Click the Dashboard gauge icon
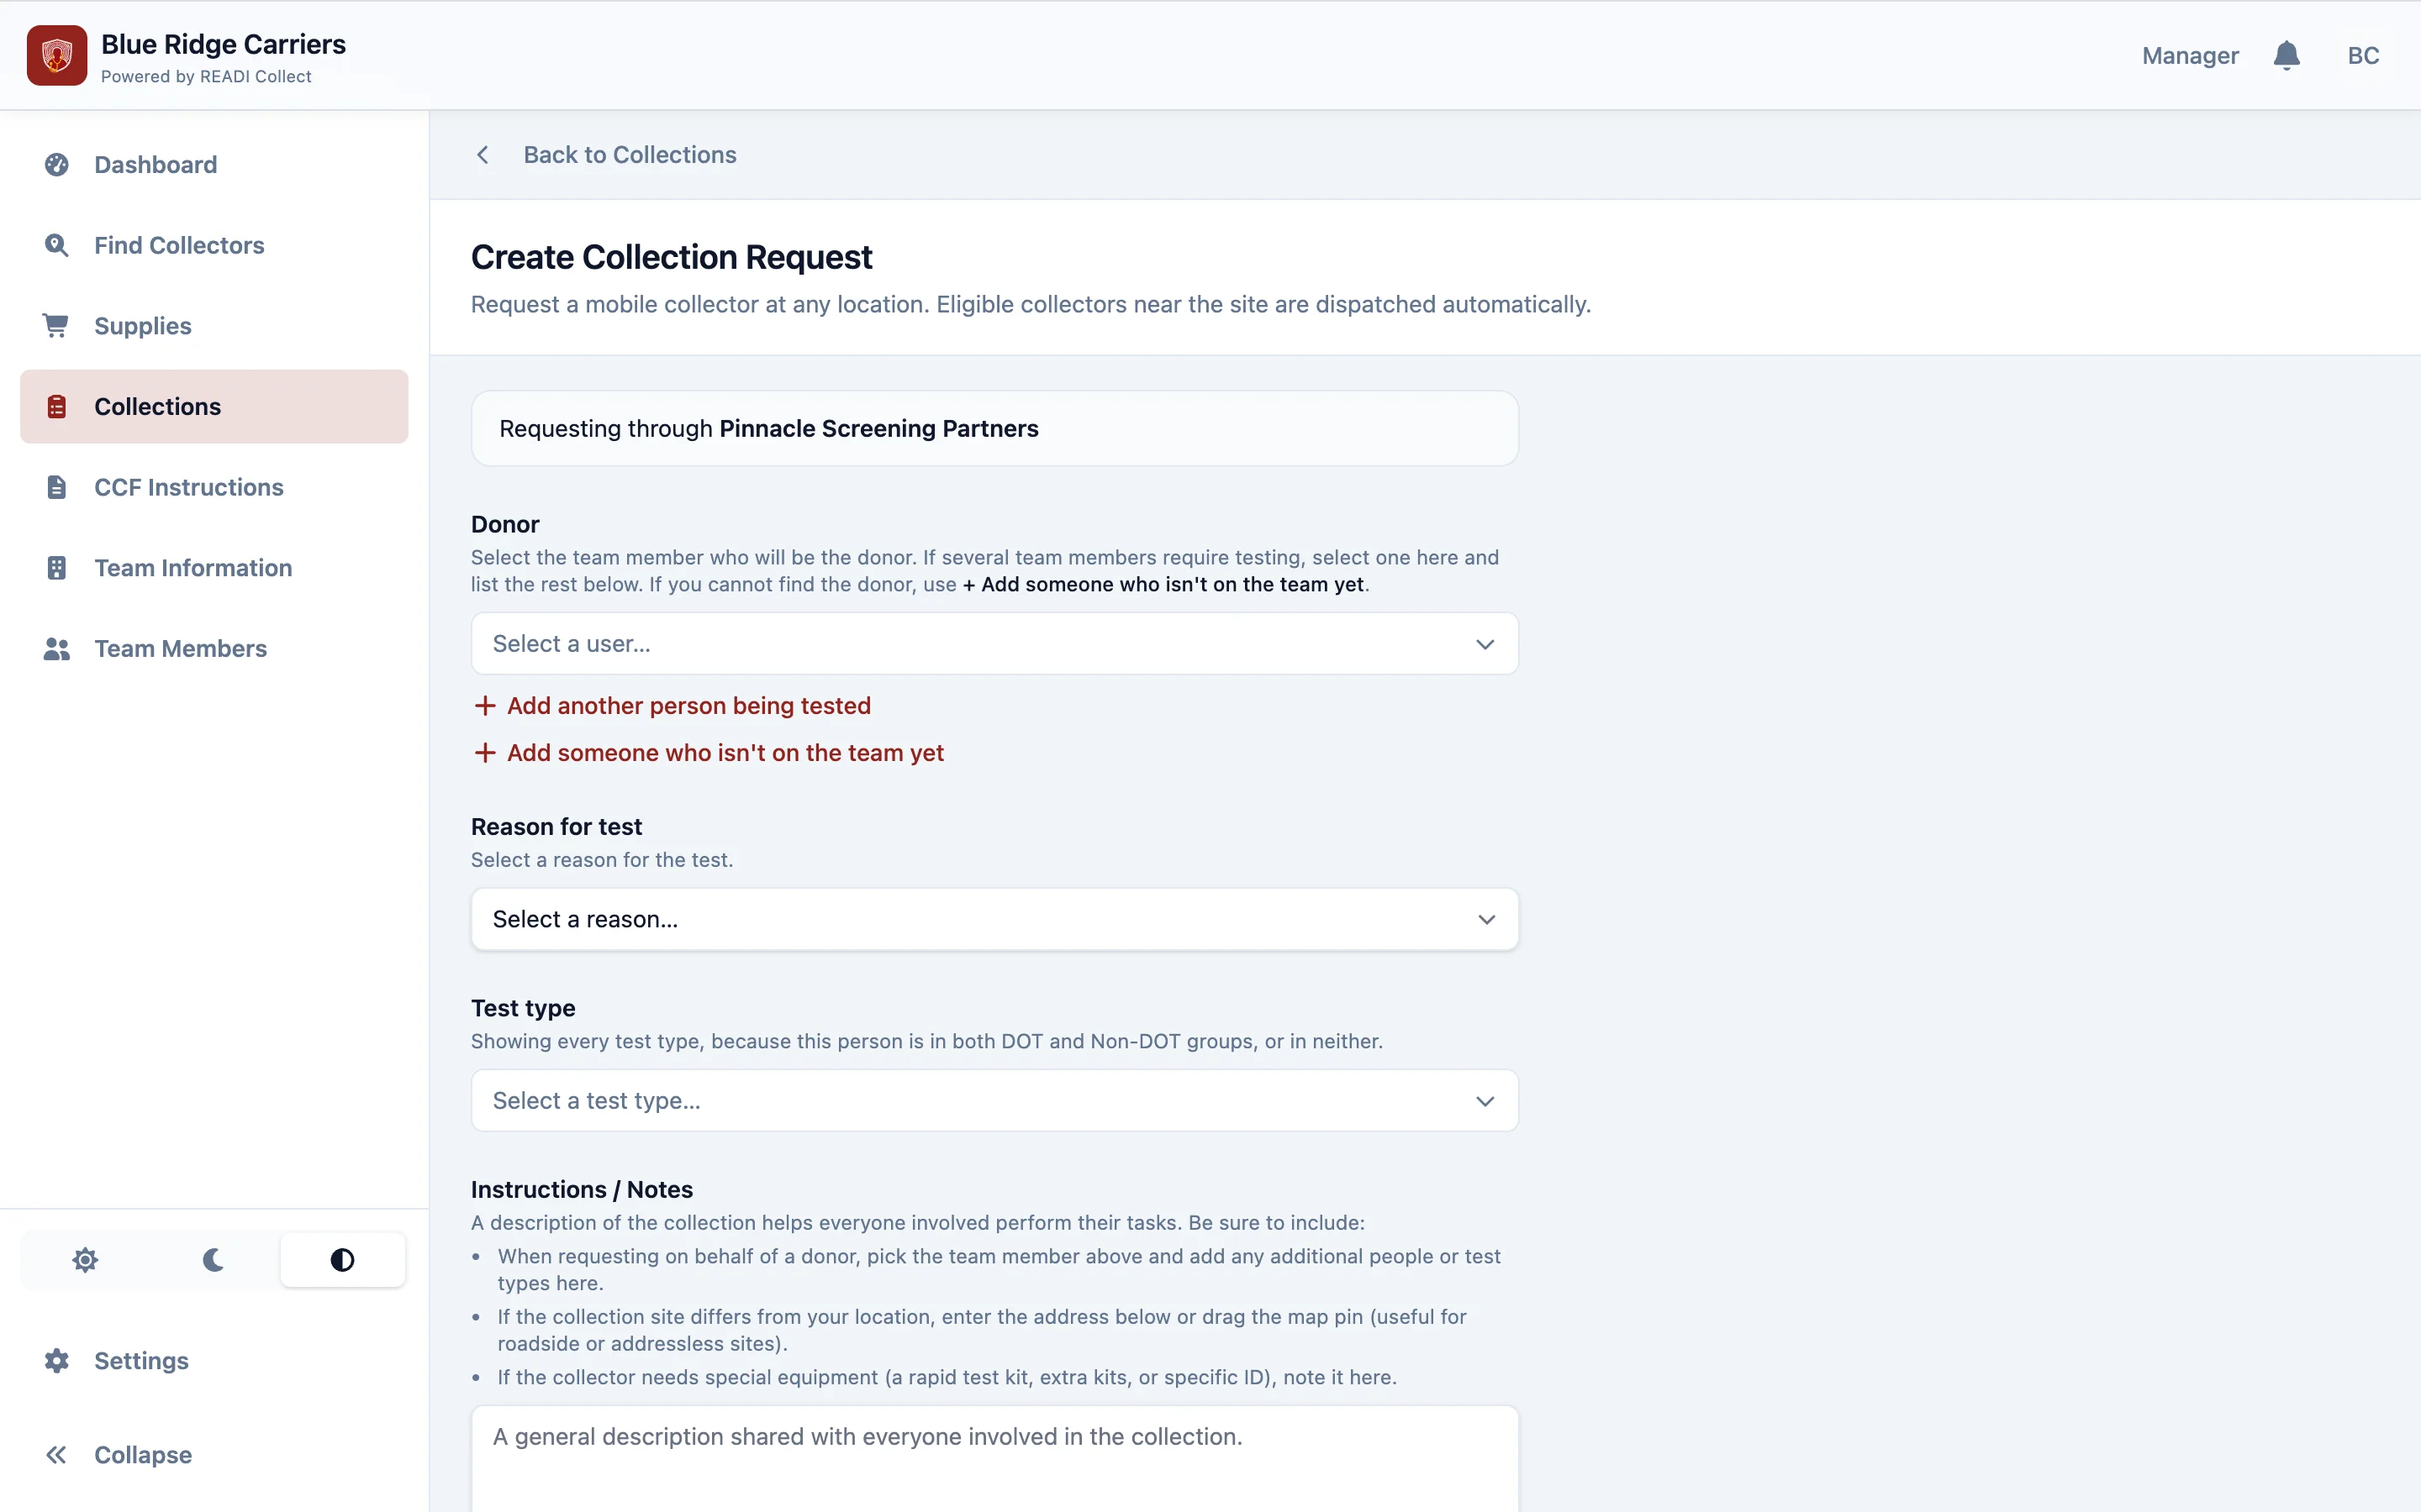Viewport: 2421px width, 1512px height. coord(57,164)
